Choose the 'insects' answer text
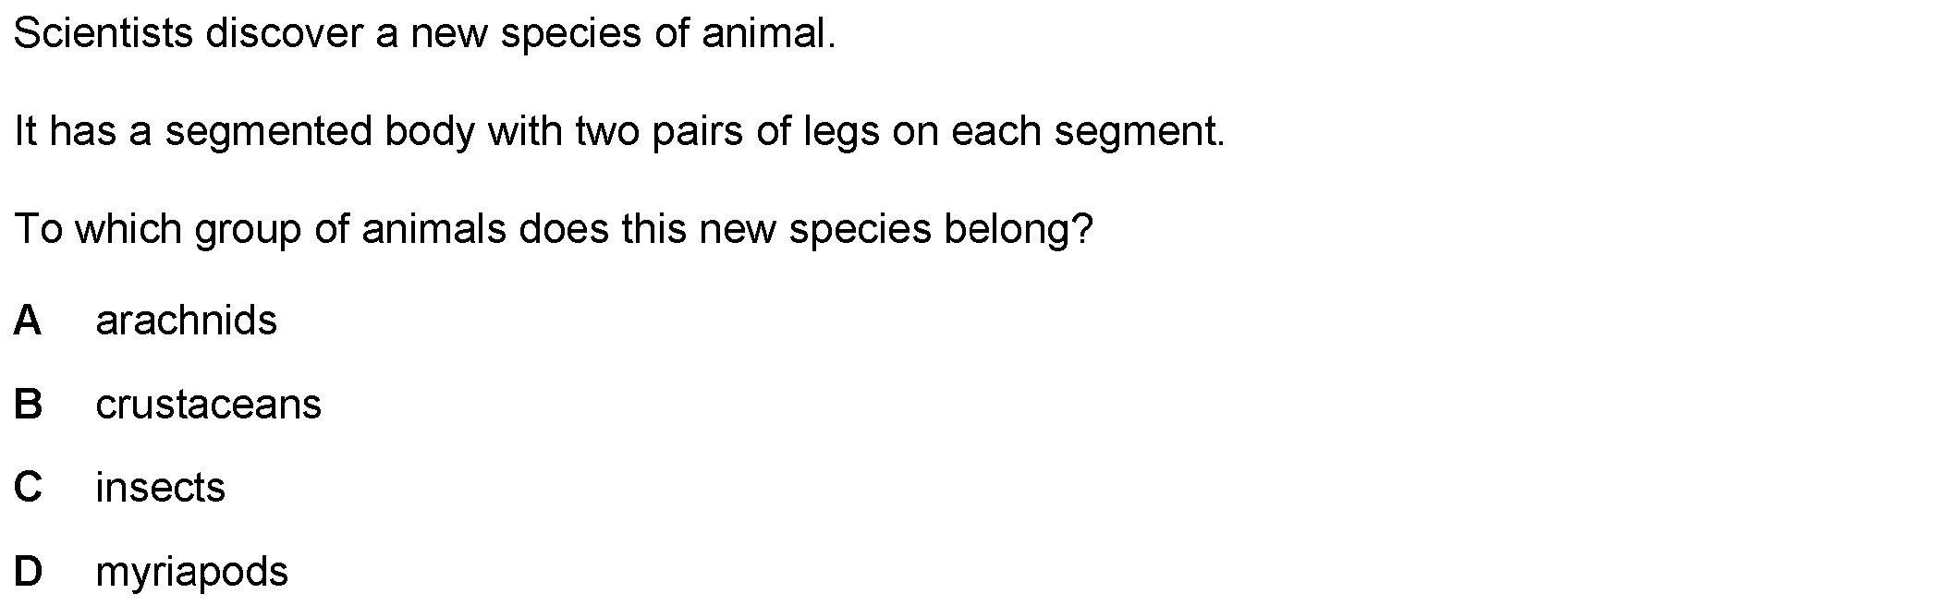This screenshot has height=606, width=1941. coord(160,488)
